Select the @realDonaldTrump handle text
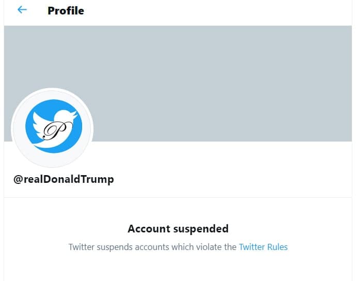This screenshot has width=359, height=281. [64, 179]
